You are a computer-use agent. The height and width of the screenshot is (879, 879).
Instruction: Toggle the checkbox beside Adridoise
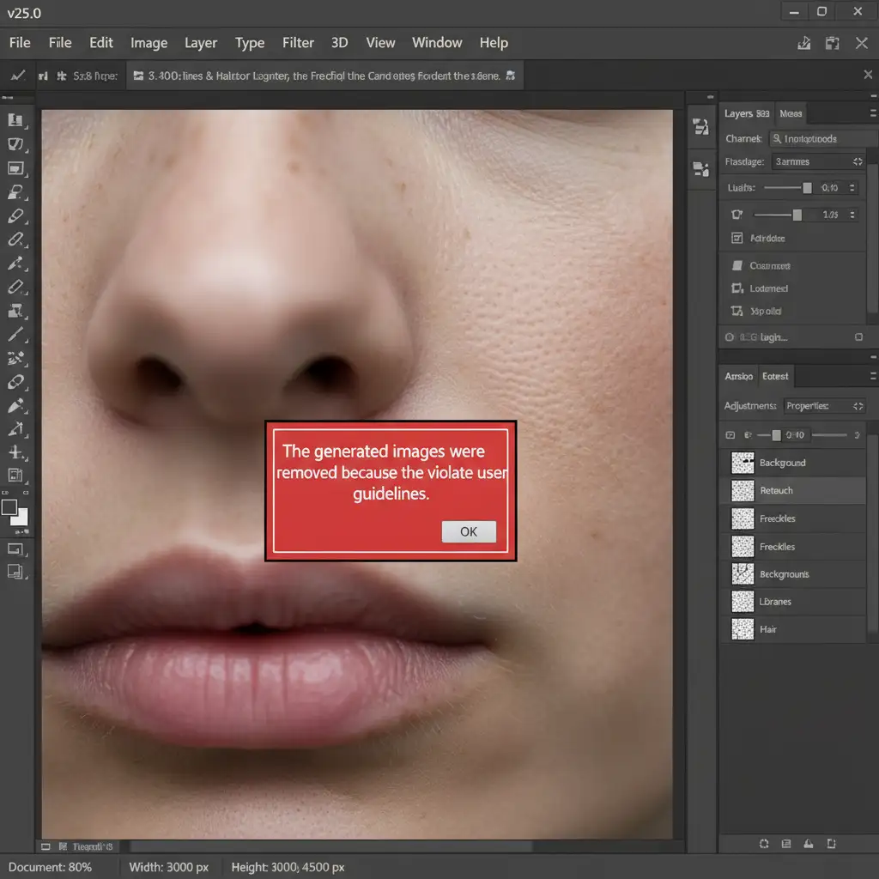tap(736, 238)
